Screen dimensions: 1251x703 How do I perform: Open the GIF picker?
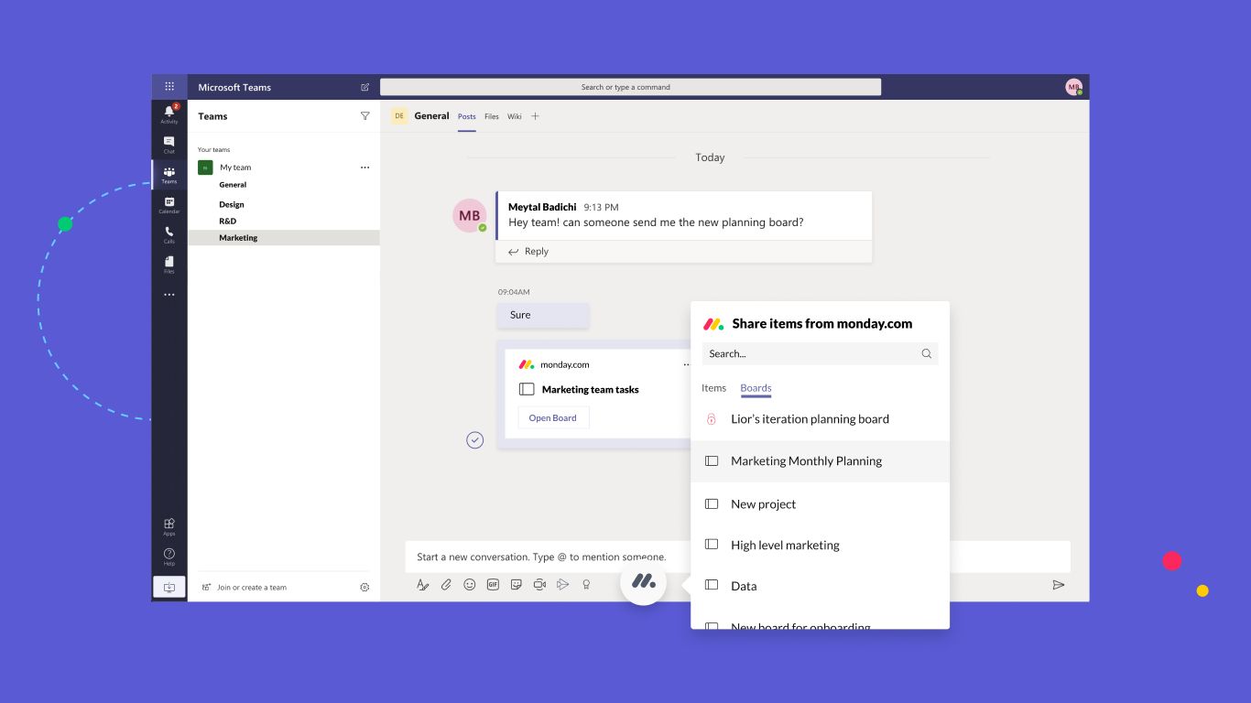coord(493,584)
